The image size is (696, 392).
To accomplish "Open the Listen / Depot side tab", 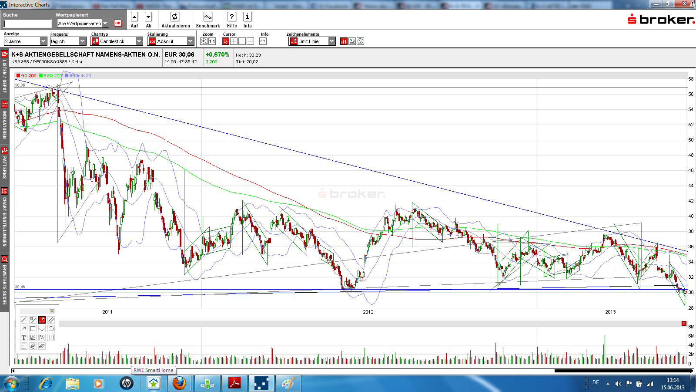I will (x=4, y=72).
